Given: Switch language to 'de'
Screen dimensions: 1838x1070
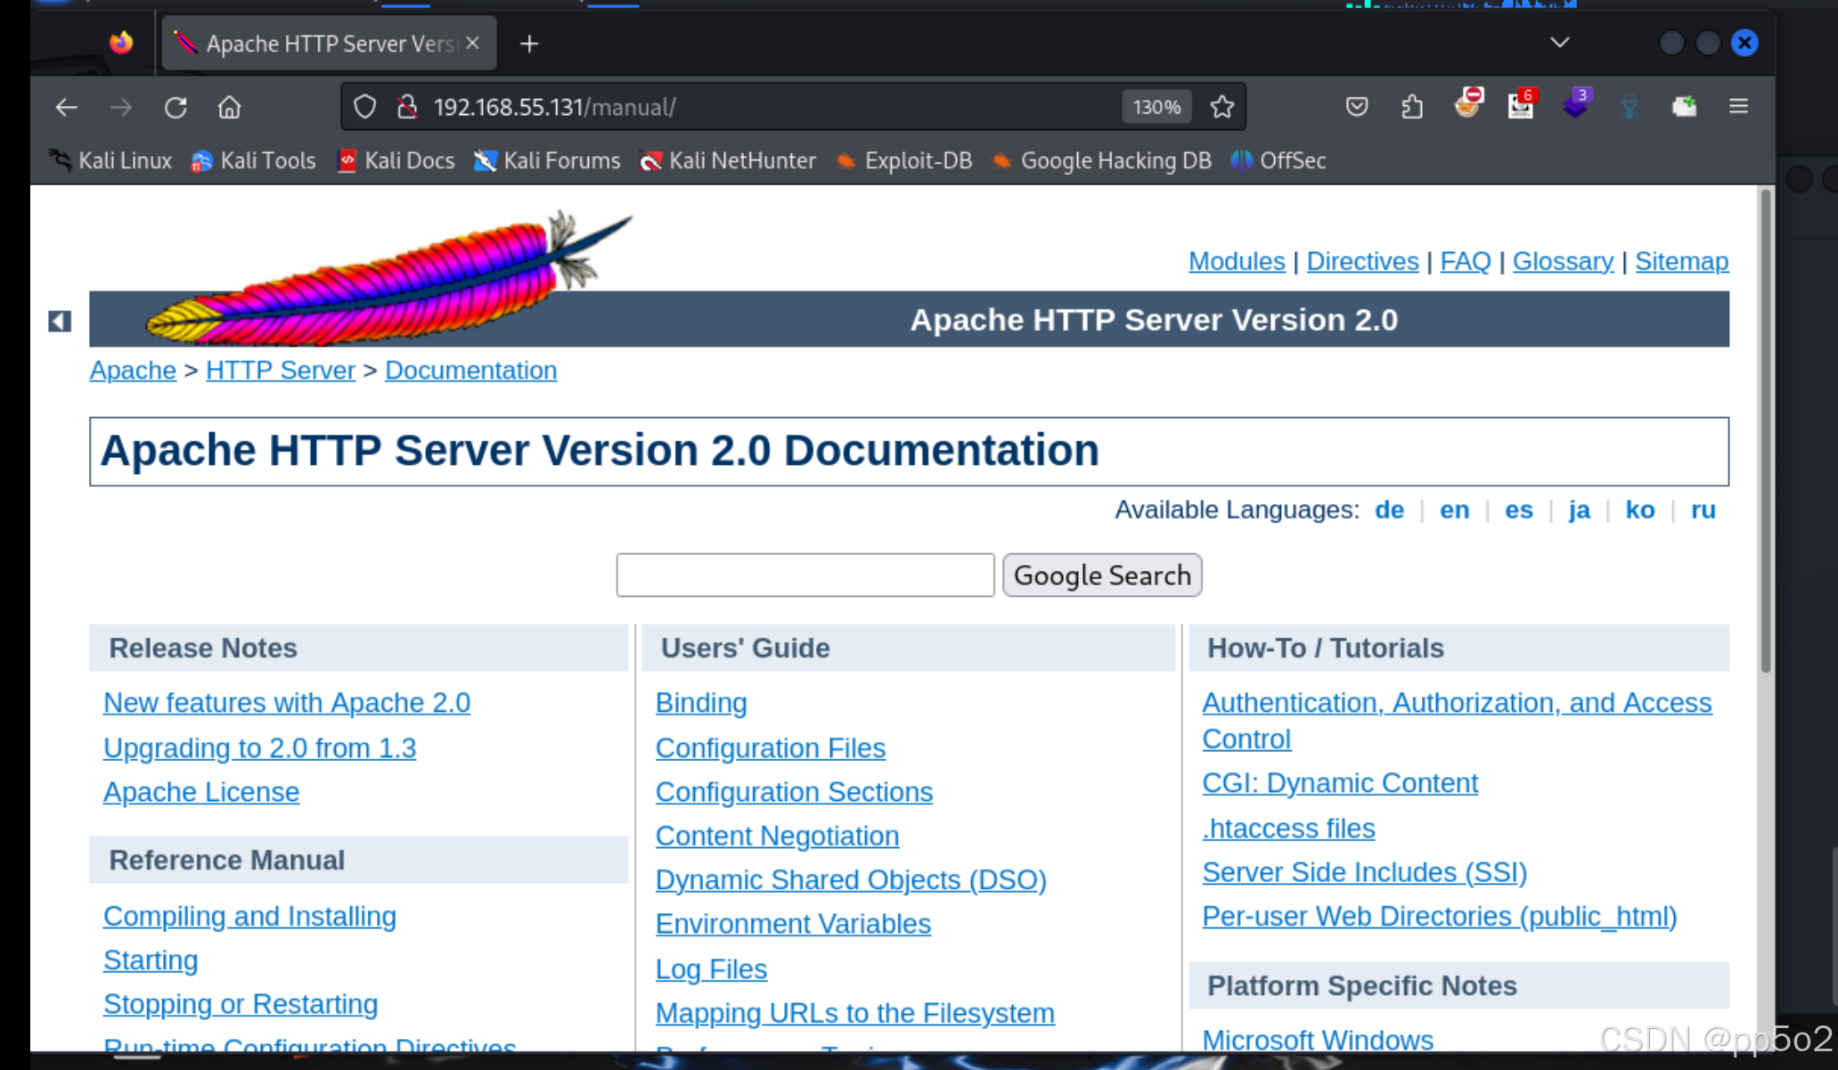Looking at the screenshot, I should click(x=1389, y=510).
